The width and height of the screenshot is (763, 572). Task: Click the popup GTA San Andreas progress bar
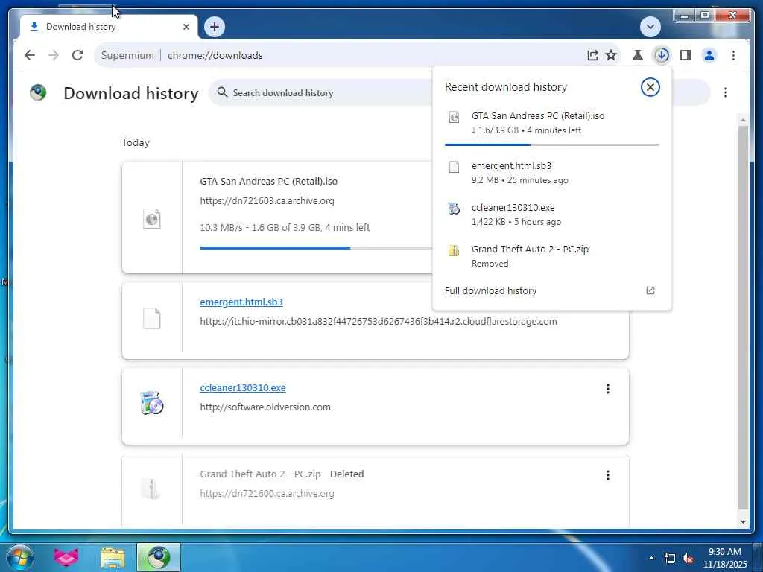point(552,145)
